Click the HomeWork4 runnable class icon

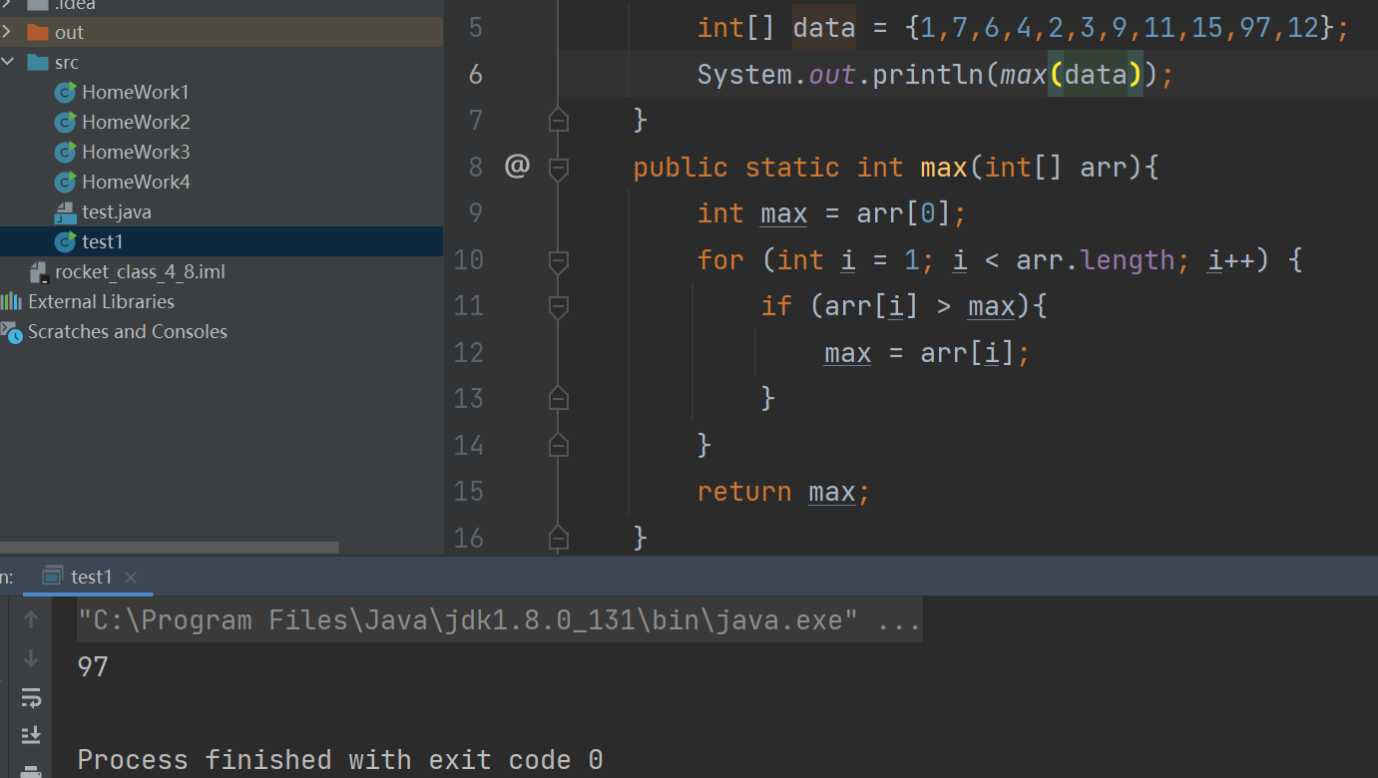pos(66,182)
